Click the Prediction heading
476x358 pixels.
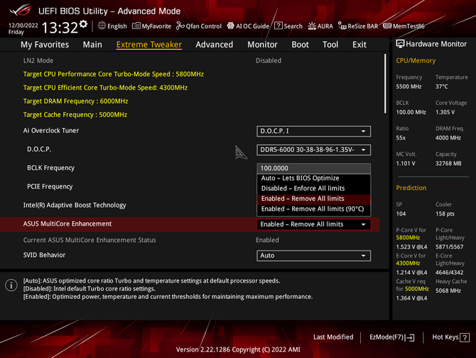pyautogui.click(x=411, y=188)
